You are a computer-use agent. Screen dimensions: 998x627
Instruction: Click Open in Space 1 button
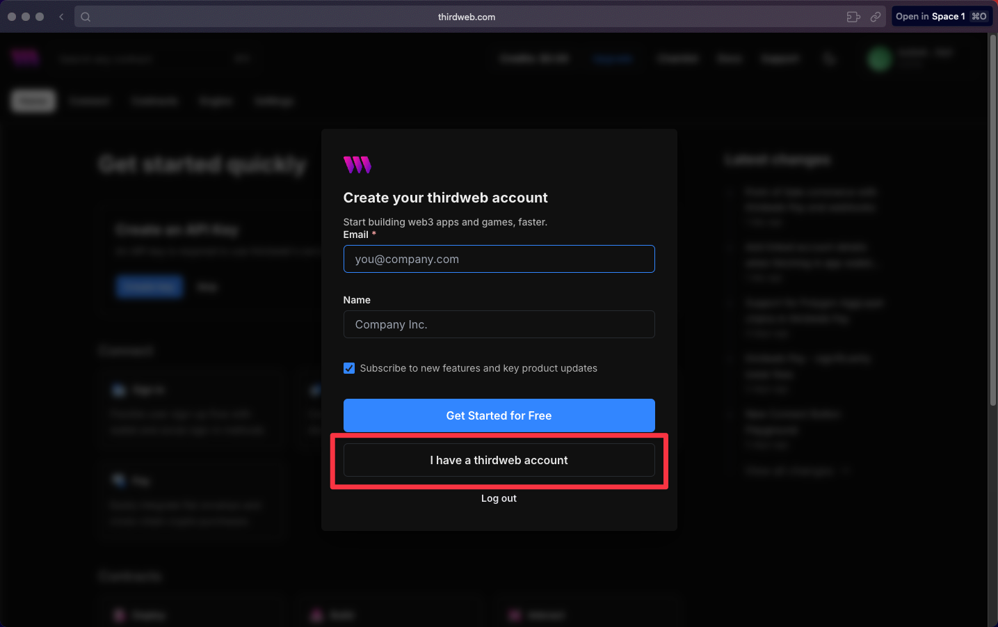(x=942, y=17)
